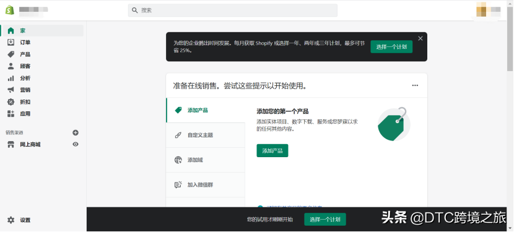Open 网上商城 sales channel link

click(30, 145)
